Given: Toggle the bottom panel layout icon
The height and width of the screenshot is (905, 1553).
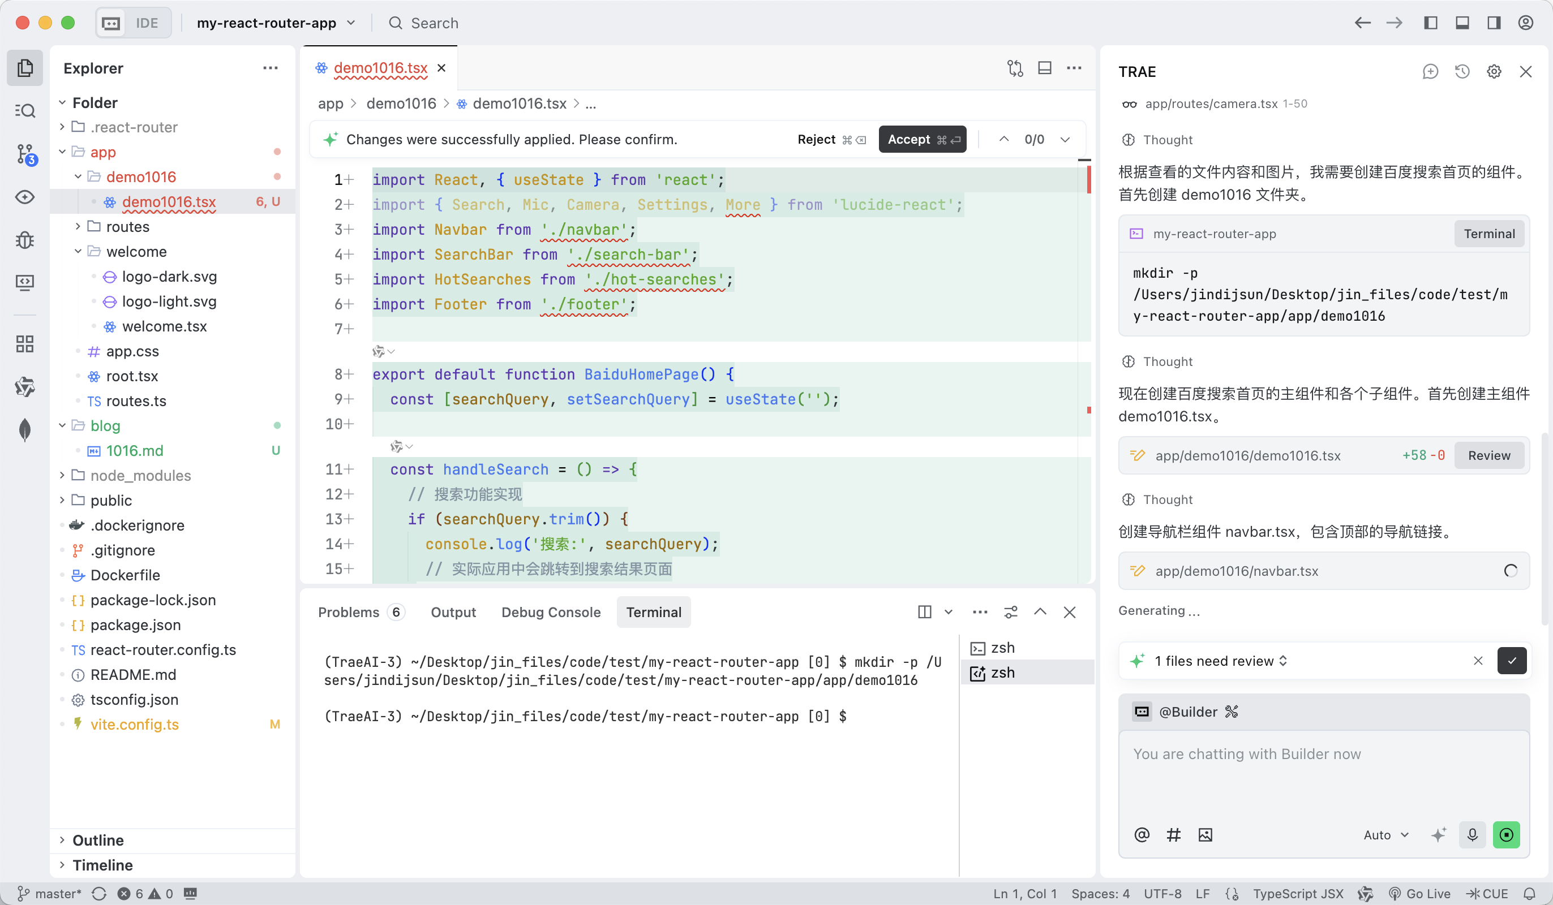Looking at the screenshot, I should pyautogui.click(x=1462, y=23).
